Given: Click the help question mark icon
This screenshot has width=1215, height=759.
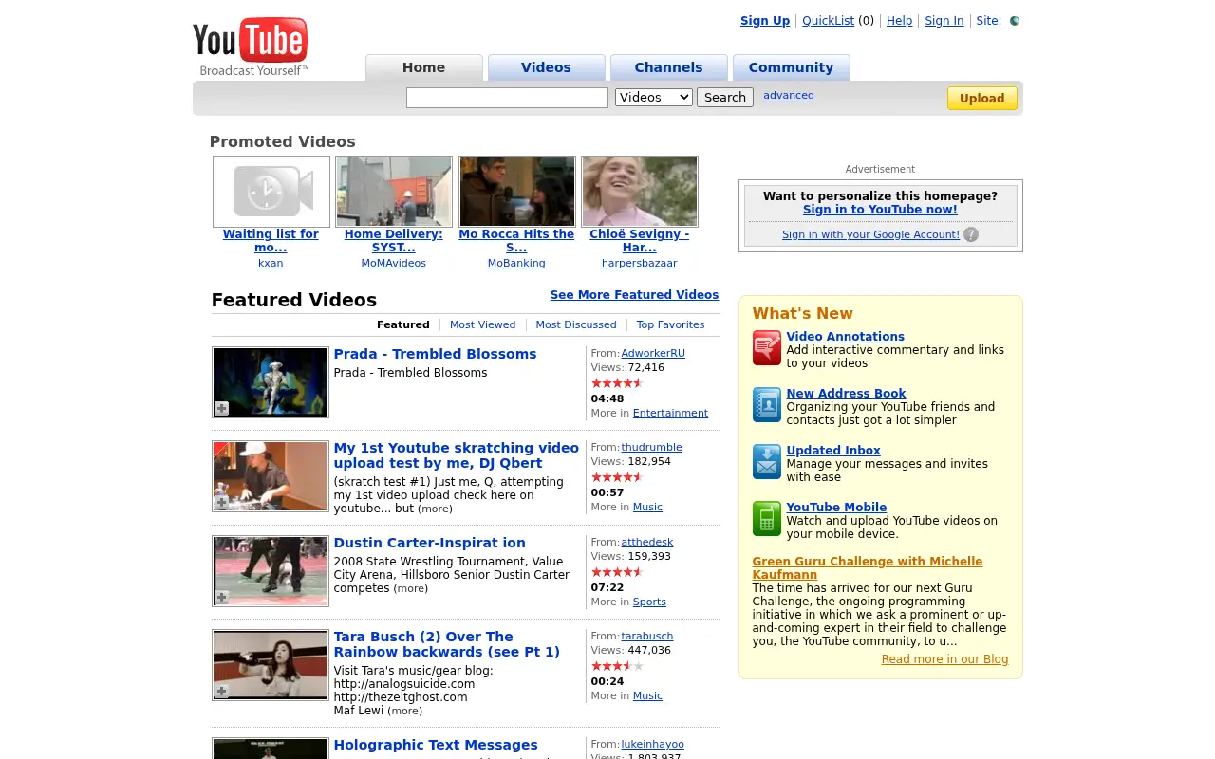Looking at the screenshot, I should click(971, 234).
